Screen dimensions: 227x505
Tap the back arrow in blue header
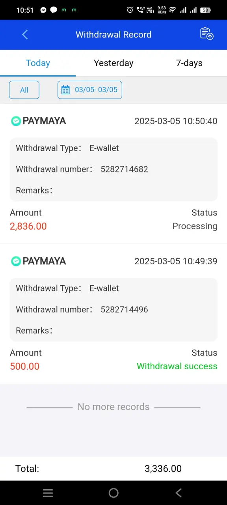click(x=25, y=35)
